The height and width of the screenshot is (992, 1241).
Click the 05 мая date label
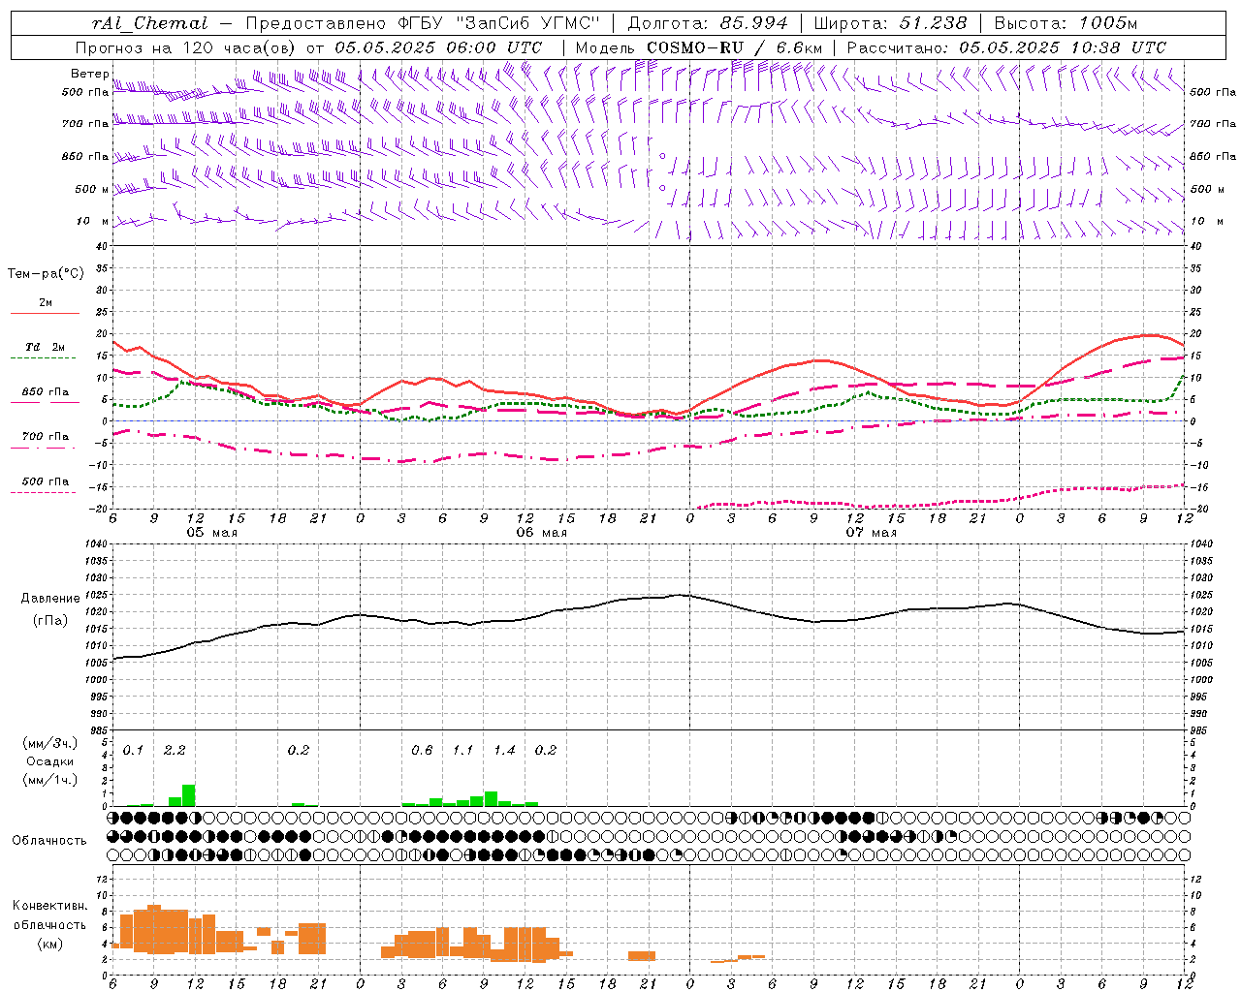(x=212, y=533)
